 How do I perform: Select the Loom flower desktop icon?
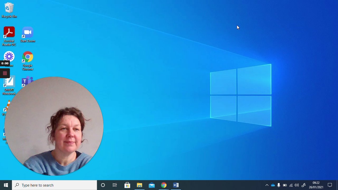click(x=9, y=56)
